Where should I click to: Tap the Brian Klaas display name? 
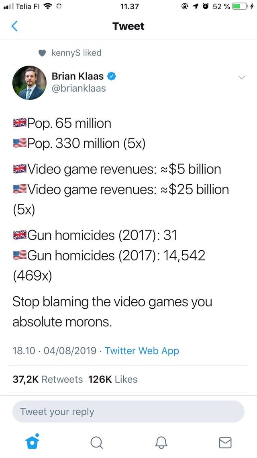[x=78, y=76]
